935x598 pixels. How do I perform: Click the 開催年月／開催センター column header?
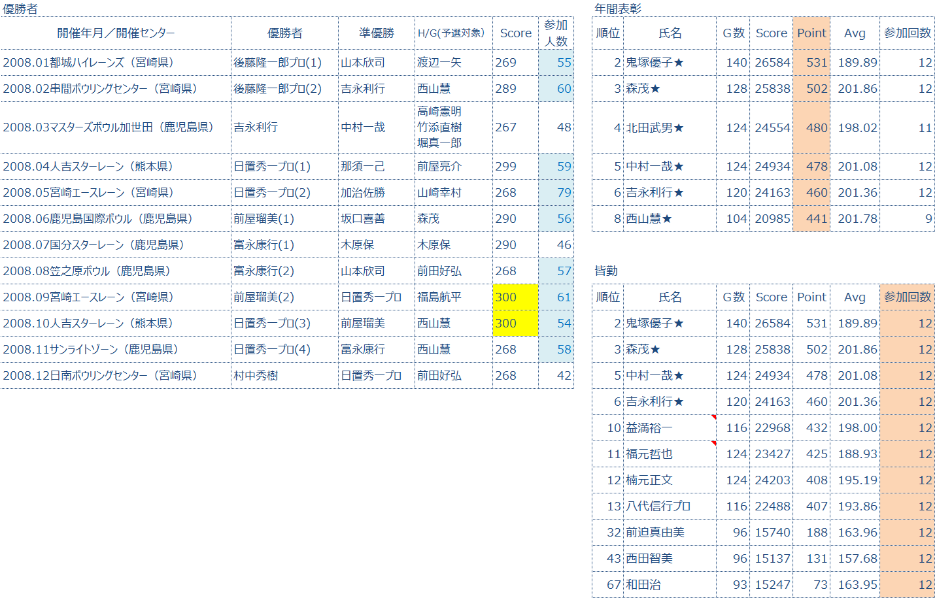click(x=116, y=33)
